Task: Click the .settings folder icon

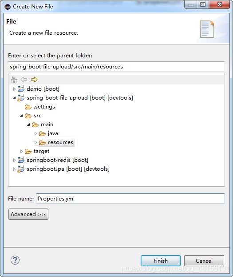Action: (28, 107)
